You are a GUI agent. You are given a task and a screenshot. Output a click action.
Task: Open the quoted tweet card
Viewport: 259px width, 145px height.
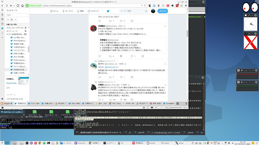pyautogui.click(x=132, y=45)
